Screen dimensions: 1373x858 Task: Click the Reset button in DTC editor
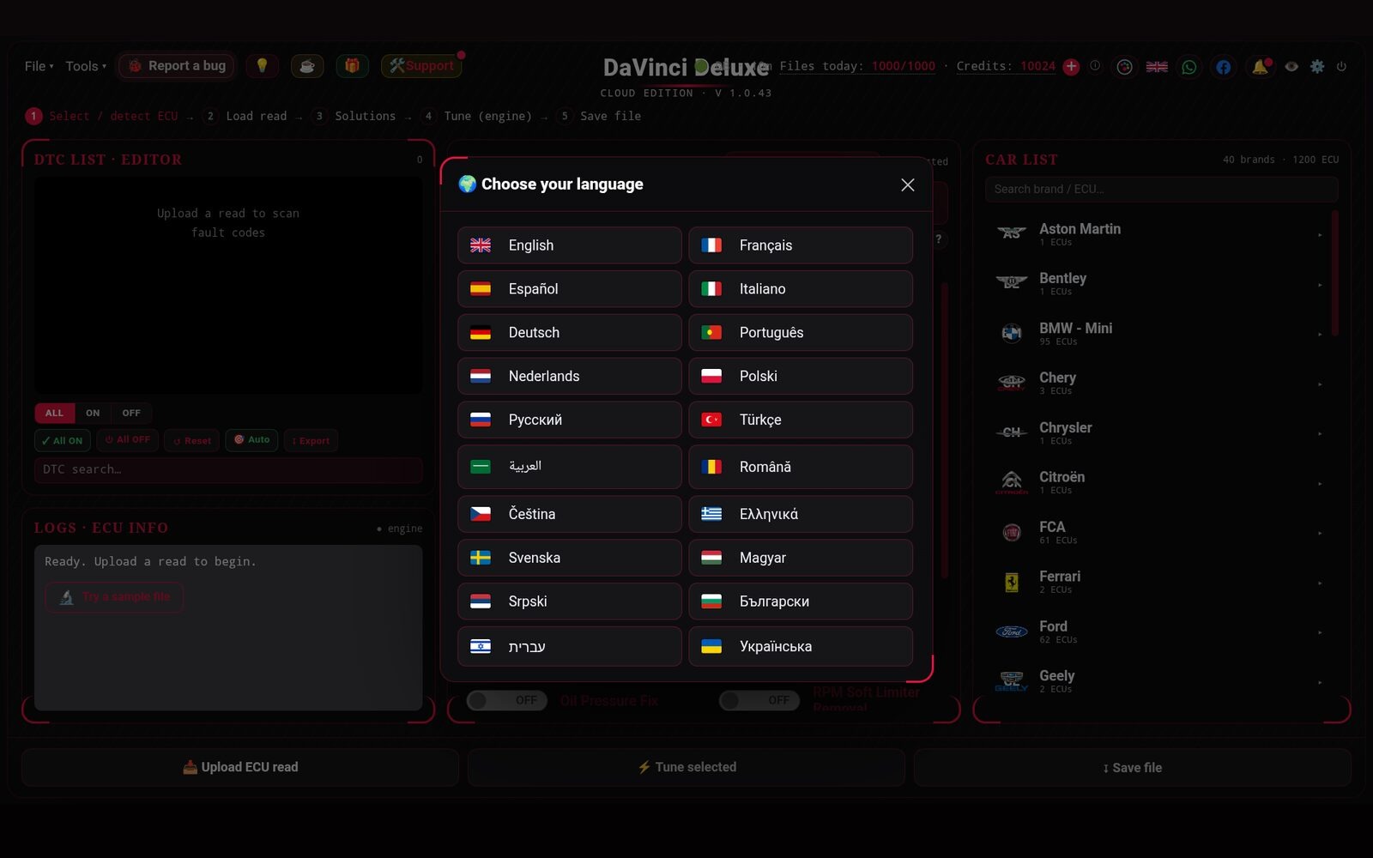191,441
